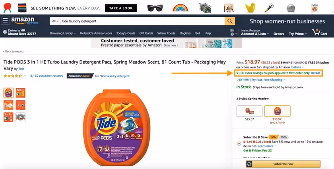Select the 15% Subscribe & Save pill
This screenshot has height=169, width=334.
point(283,137)
